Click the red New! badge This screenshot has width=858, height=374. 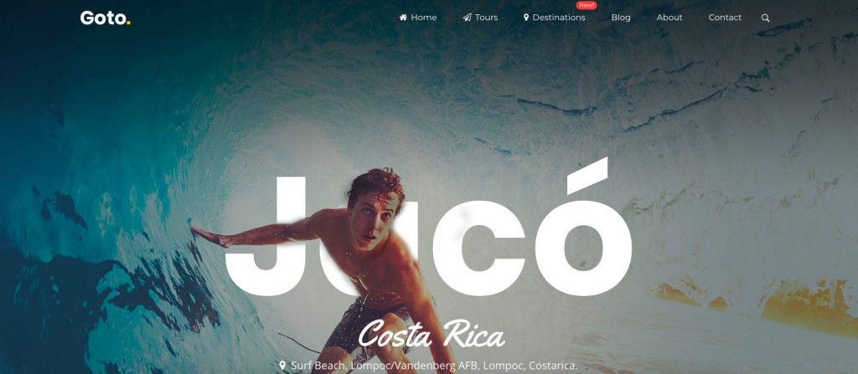coord(586,6)
